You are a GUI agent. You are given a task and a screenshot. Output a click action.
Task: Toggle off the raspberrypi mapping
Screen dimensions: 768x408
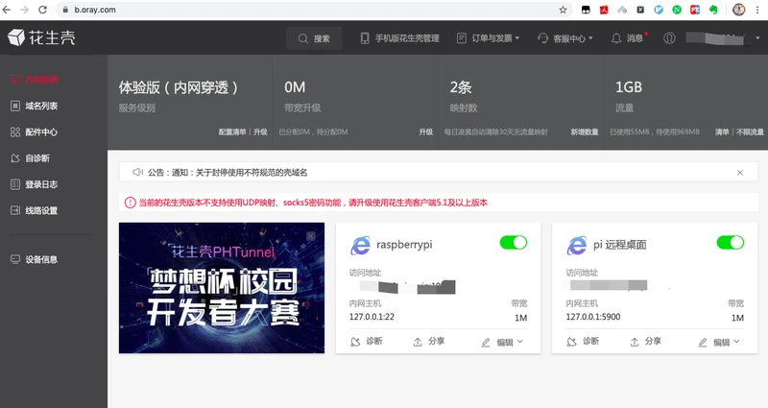click(x=514, y=243)
